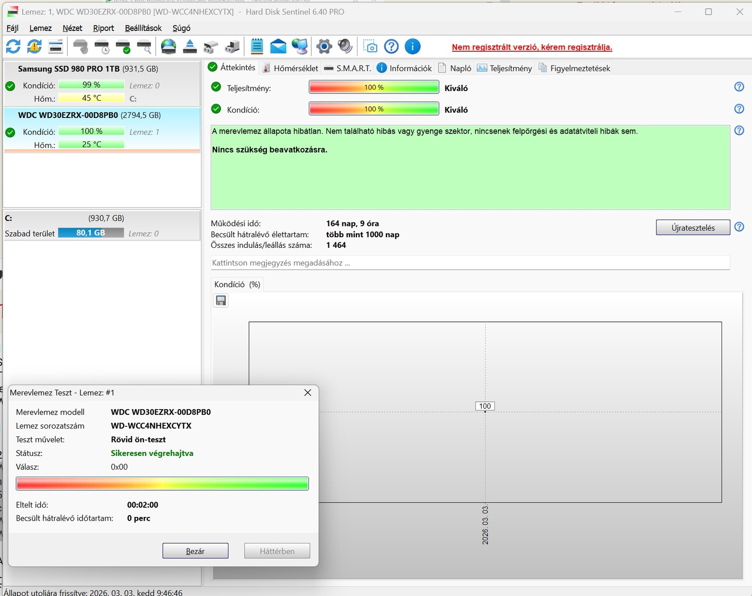This screenshot has height=596, width=752.
Task: Click the Teljesítmény 100 % bar
Action: 374,87
